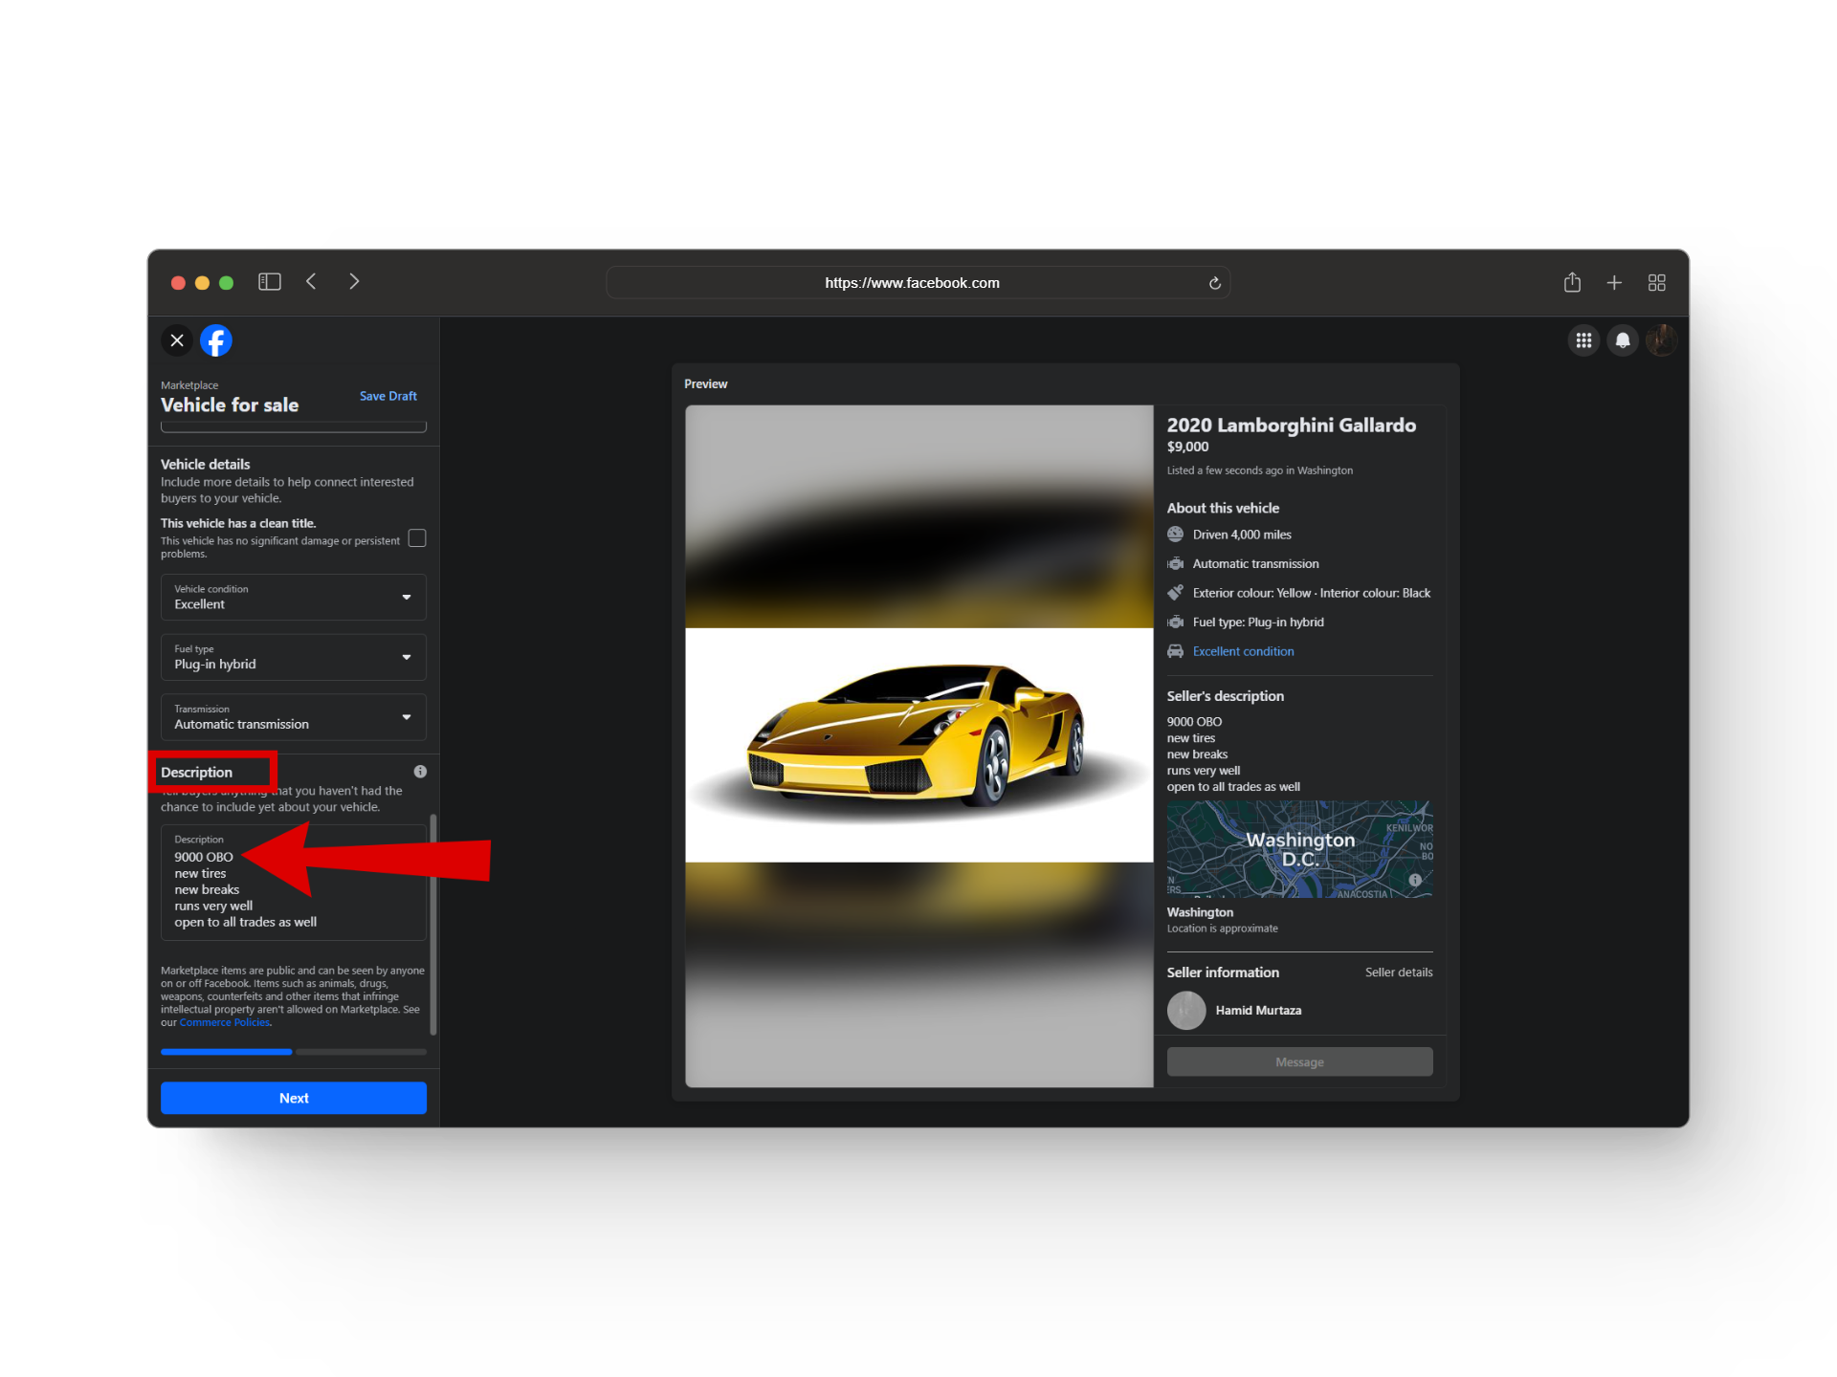This screenshot has height=1377, width=1837.
Task: Click the browser share icon
Action: tap(1572, 282)
